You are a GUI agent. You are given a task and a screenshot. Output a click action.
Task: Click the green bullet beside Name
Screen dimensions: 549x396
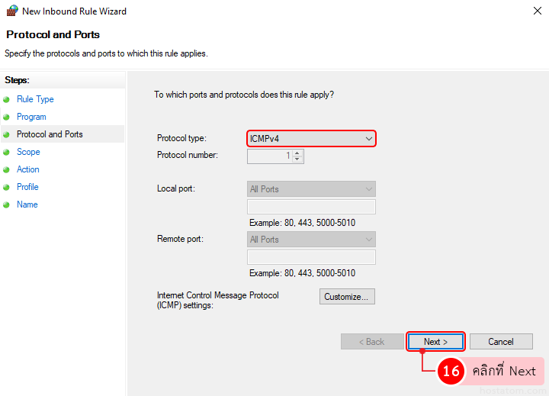(x=7, y=205)
